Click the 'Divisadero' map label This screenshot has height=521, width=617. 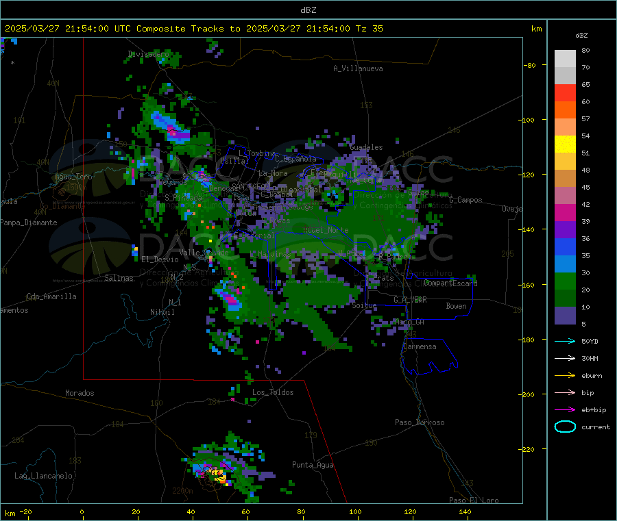pos(148,54)
